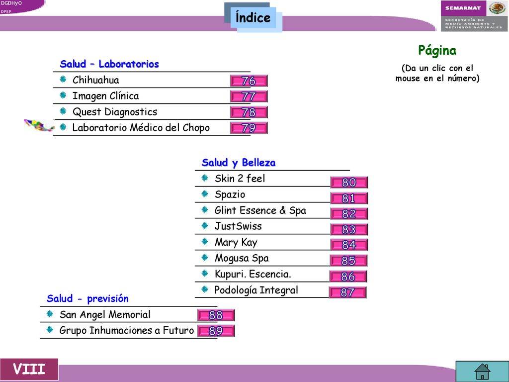Click the Página heading
This screenshot has width=509, height=382.
pos(437,51)
